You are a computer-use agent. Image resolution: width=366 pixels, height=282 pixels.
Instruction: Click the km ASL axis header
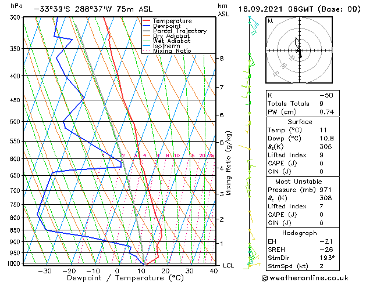pos(223,10)
